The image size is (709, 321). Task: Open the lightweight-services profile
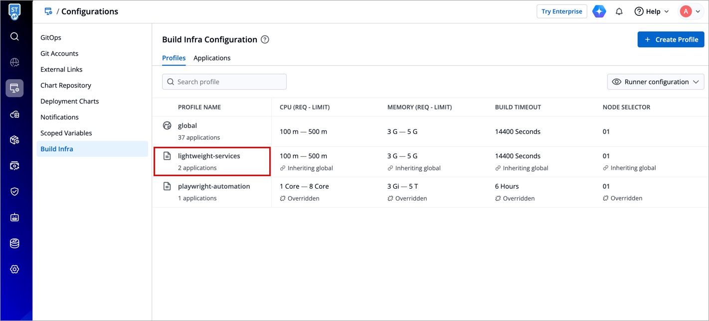pos(209,156)
